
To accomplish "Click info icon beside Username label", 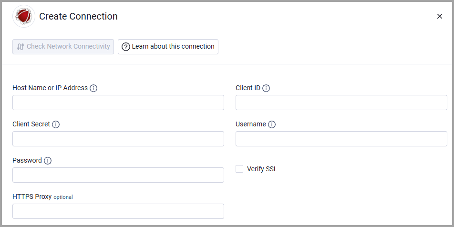I will 272,124.
